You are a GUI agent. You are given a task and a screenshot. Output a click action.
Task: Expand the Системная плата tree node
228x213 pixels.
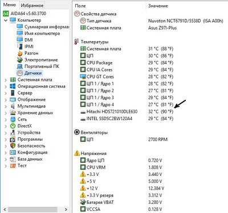(6, 80)
